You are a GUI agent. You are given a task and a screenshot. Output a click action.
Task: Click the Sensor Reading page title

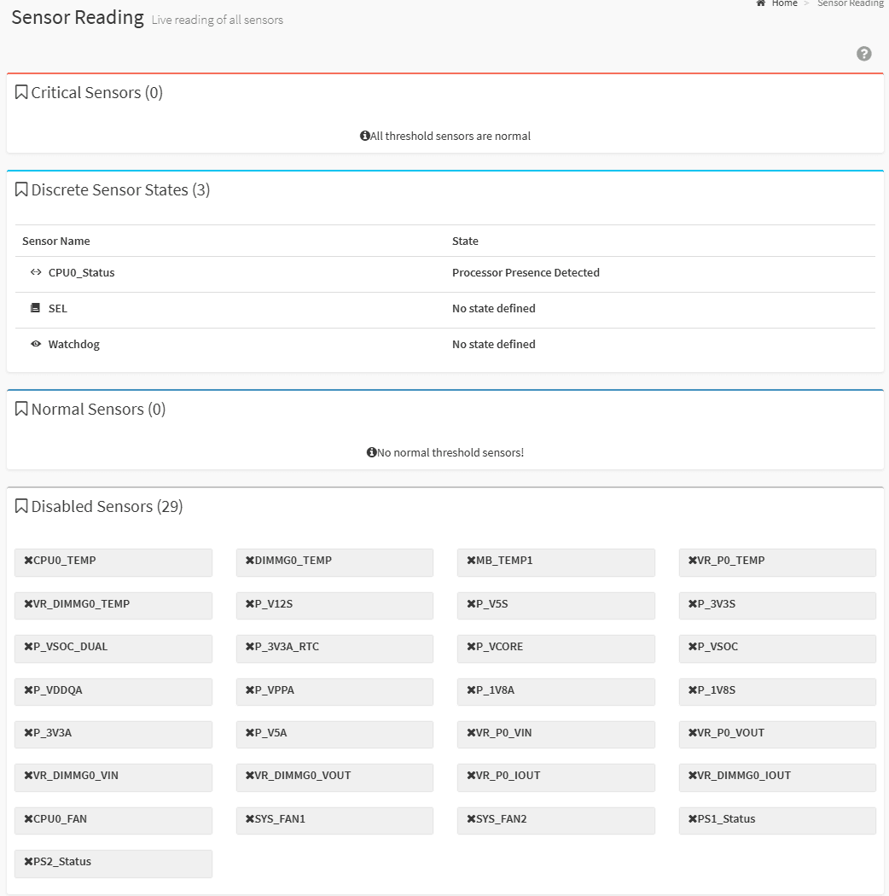coord(78,17)
